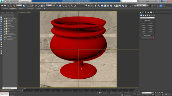
Task: Open the Base State dropdown
Action: click(141, 5)
